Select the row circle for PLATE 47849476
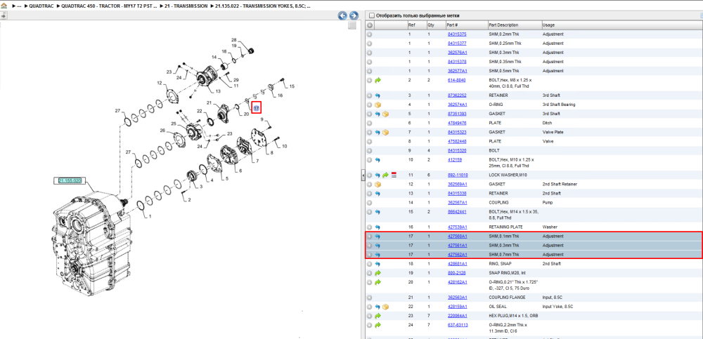This screenshot has width=703, height=339. click(x=370, y=123)
